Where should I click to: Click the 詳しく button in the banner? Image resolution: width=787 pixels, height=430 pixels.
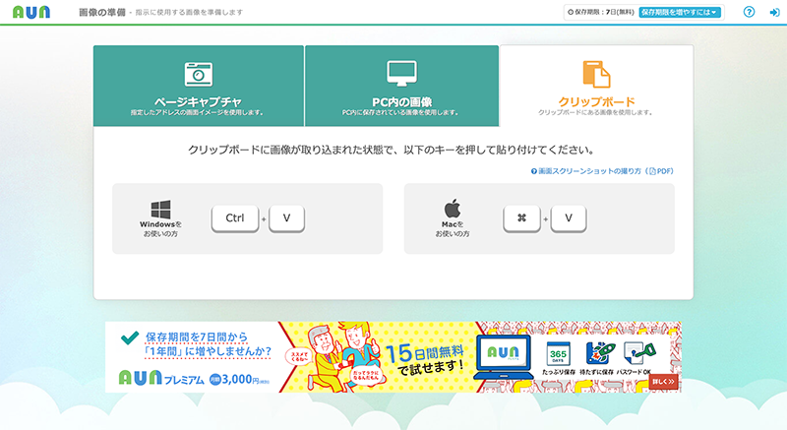(x=663, y=381)
